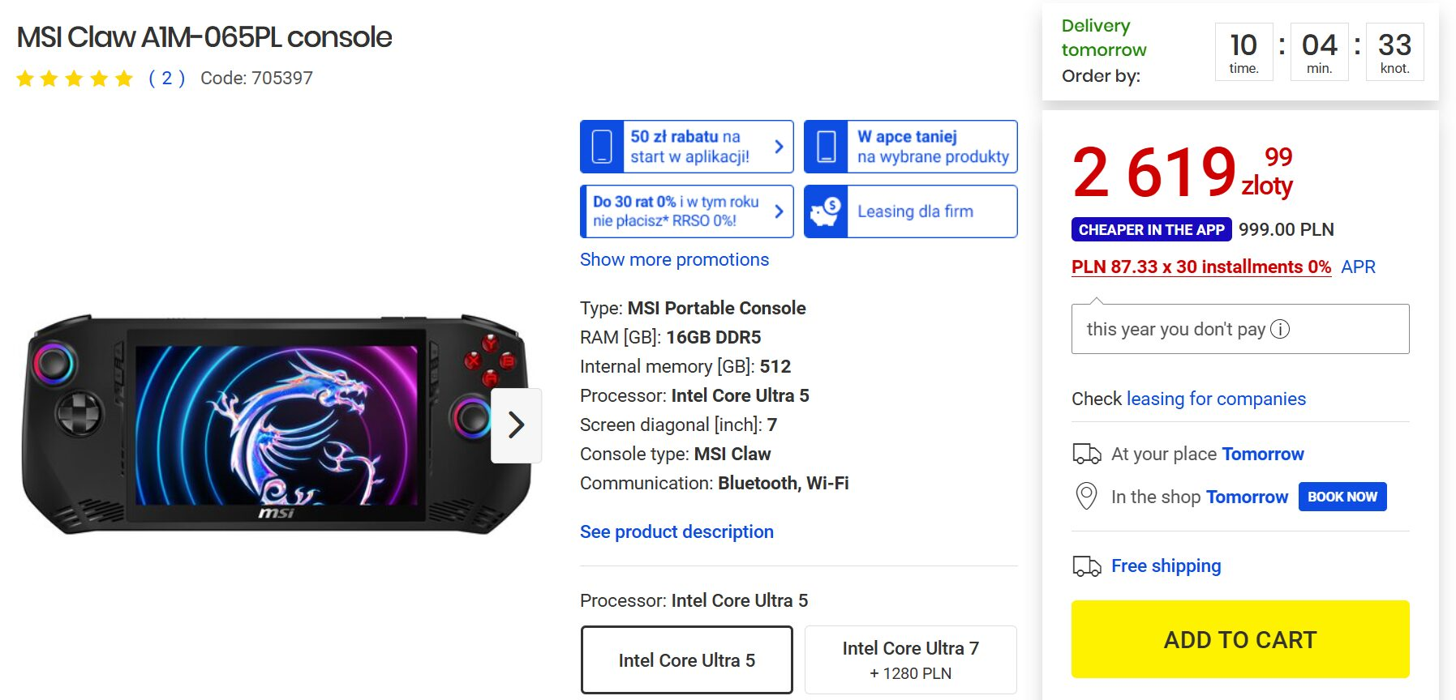The height and width of the screenshot is (700, 1456).
Task: Click the phone icon on 50 zł rabatu promotion
Action: click(602, 147)
